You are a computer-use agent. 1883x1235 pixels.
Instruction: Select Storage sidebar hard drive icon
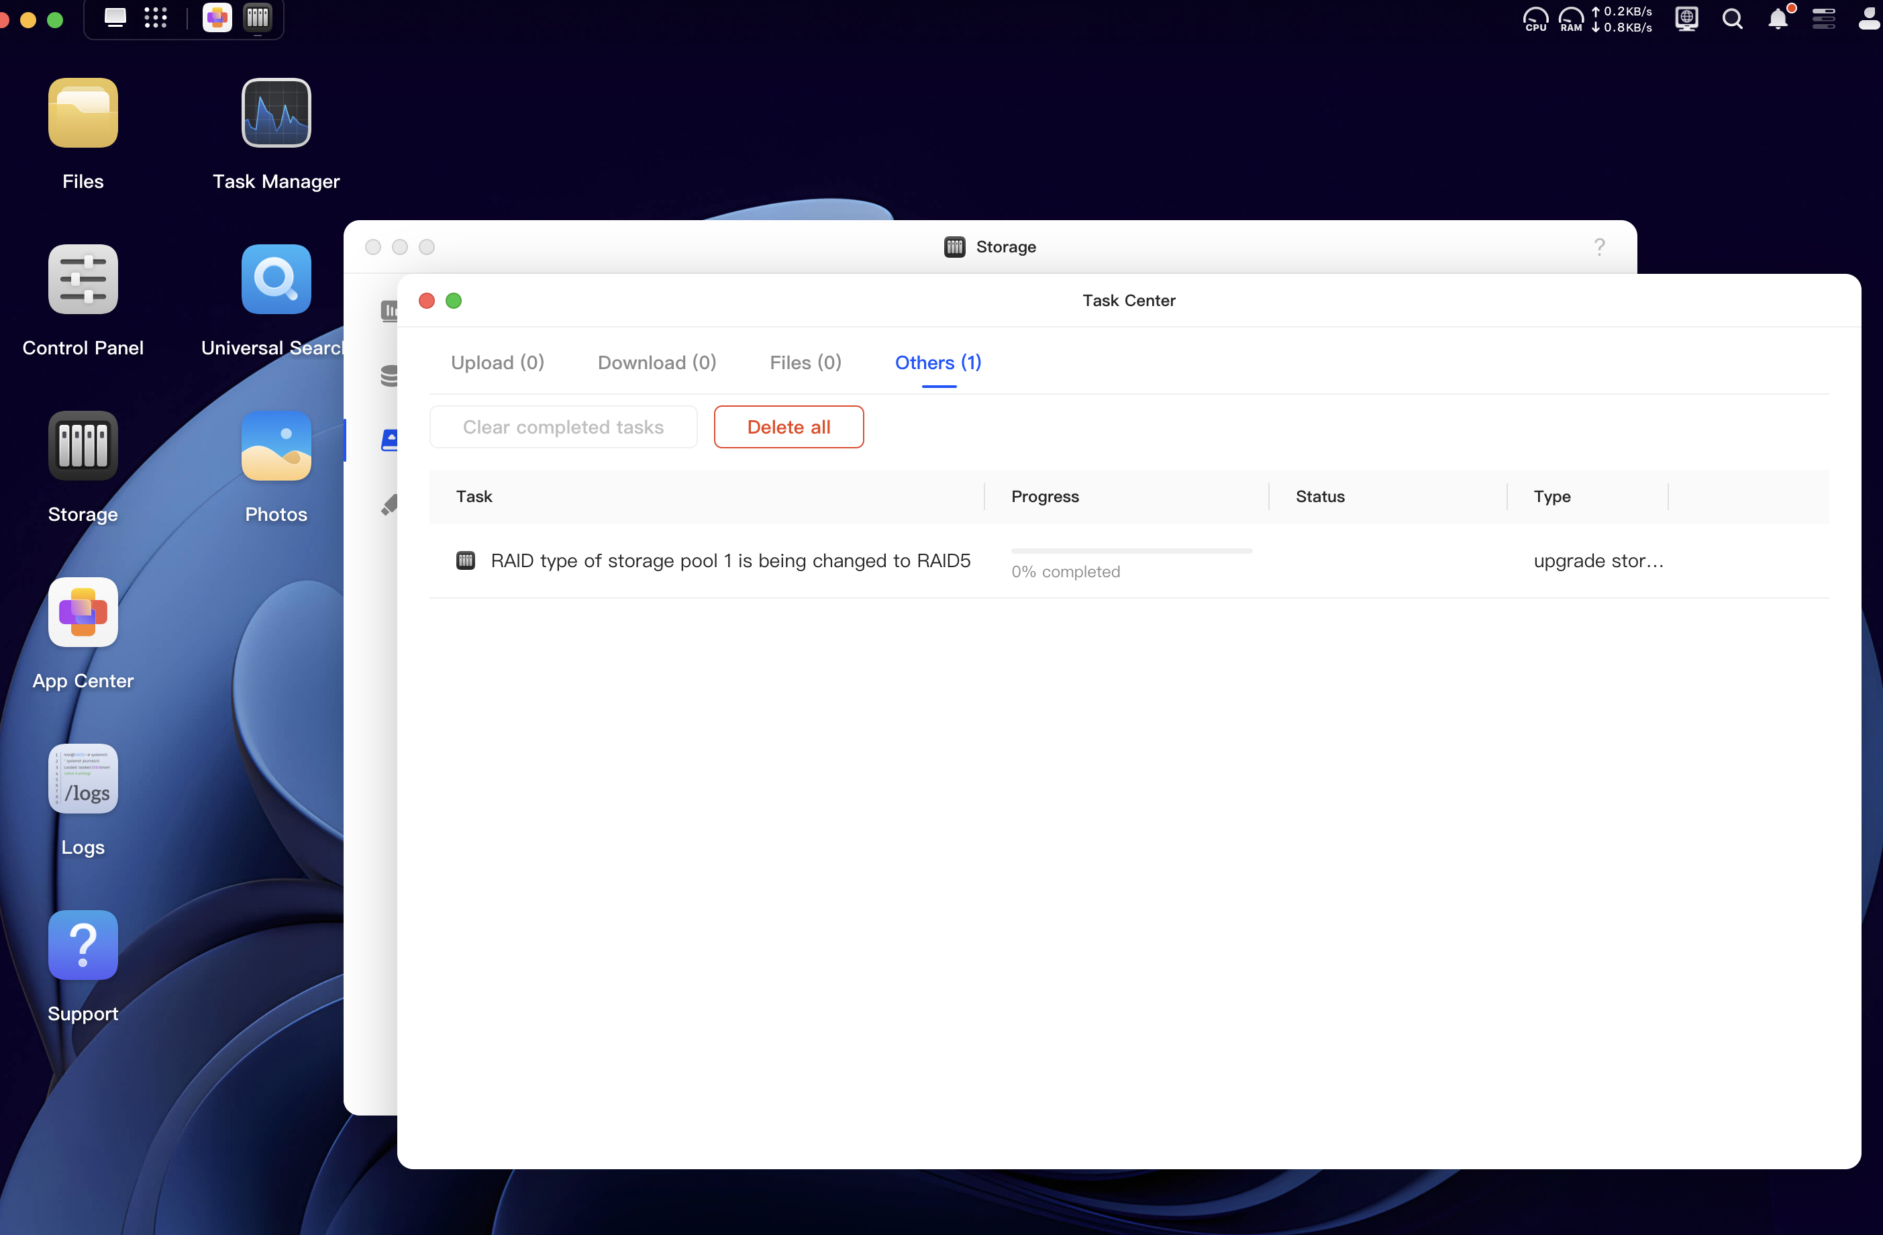(389, 440)
